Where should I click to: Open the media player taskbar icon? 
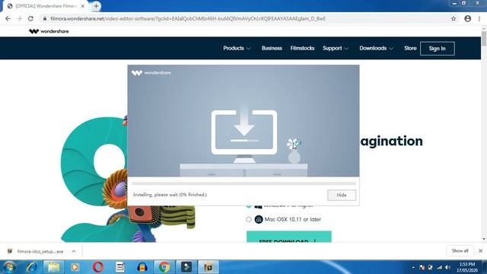(75, 267)
